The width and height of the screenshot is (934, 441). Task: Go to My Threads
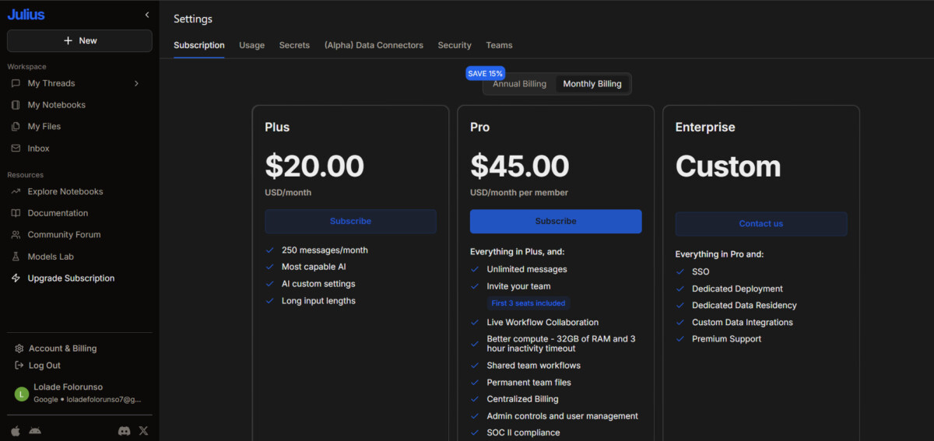tap(51, 83)
